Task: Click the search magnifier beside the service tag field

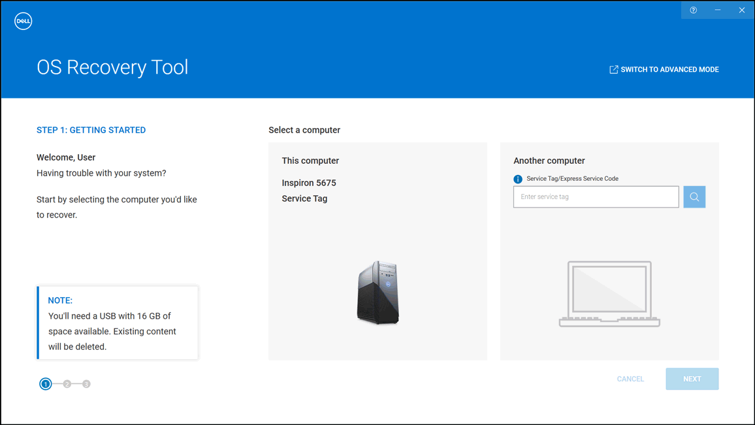Action: tap(694, 197)
